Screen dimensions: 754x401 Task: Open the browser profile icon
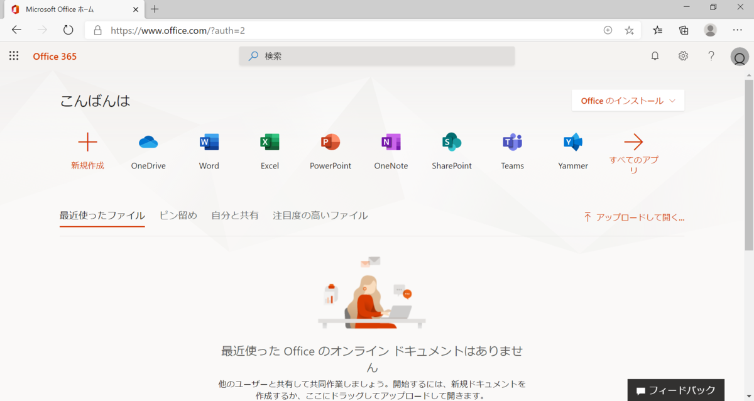pyautogui.click(x=711, y=30)
